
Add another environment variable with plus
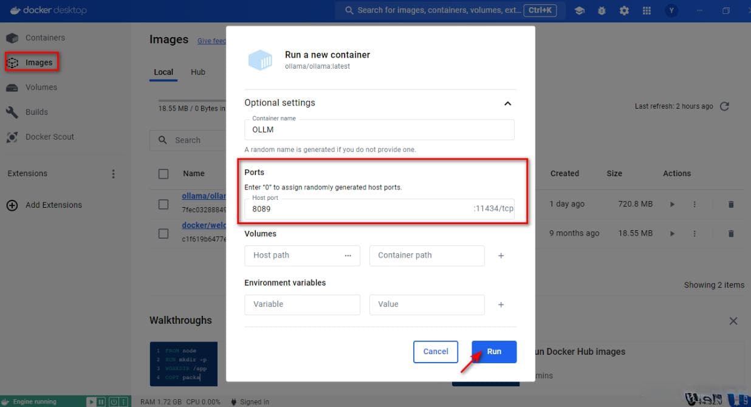point(501,305)
